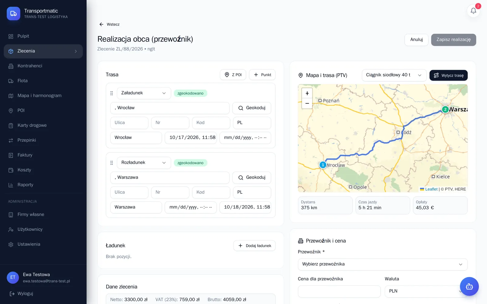Viewport: 487px width, 304px height.
Task: Open Flota in sidebar
Action: coord(43,81)
